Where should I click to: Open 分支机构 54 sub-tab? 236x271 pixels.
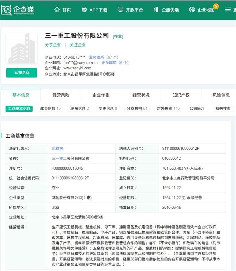click(137, 108)
